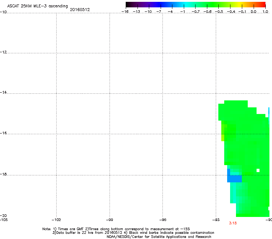
Task: Click the note line starting "Note: 1) Times are GMT"
Action: coord(116,229)
